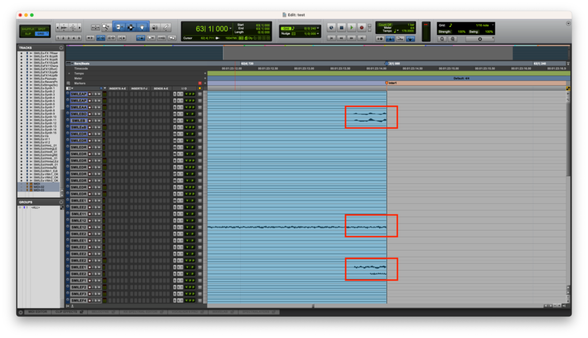Click the Go to End transport button
Image resolution: width=588 pixels, height=338 pixels.
click(x=362, y=38)
